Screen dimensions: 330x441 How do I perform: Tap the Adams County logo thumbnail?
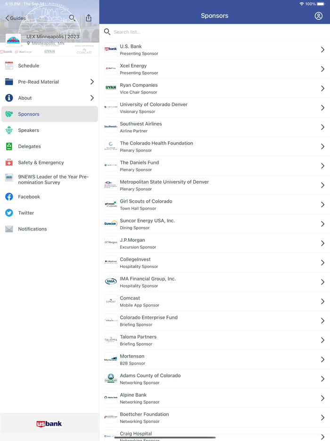(111, 378)
